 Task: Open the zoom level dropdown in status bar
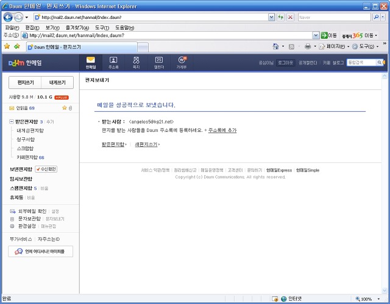tap(378, 299)
